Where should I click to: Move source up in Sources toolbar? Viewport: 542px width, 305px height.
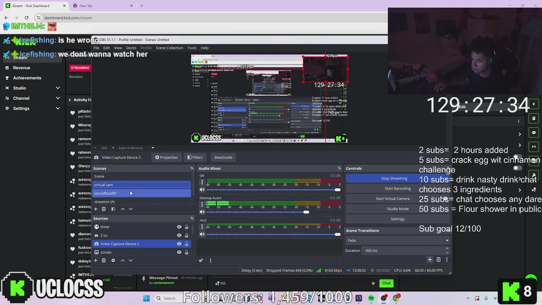point(123,260)
